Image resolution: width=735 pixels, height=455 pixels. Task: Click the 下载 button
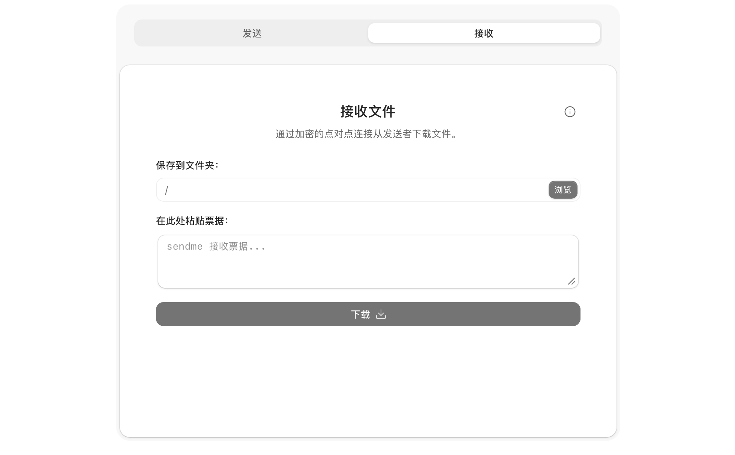pyautogui.click(x=368, y=314)
